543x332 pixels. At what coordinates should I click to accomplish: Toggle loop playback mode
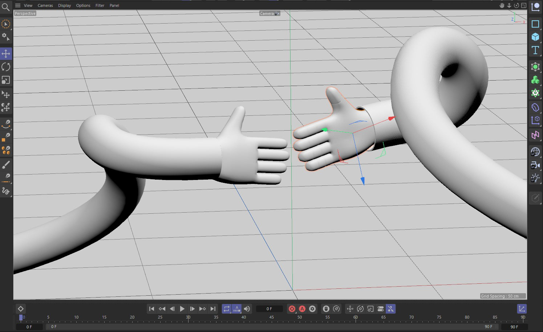[x=227, y=309]
